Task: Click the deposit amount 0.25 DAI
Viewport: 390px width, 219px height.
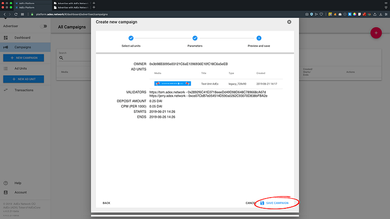Action: [x=156, y=101]
